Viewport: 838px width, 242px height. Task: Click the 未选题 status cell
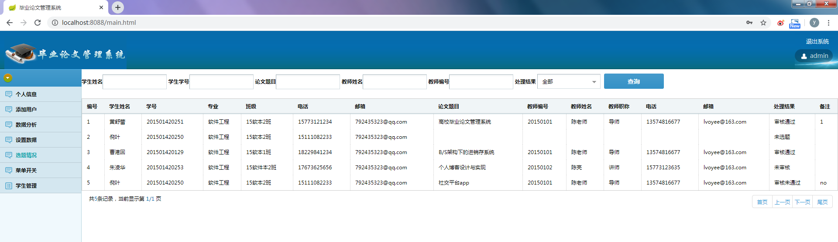(782, 137)
